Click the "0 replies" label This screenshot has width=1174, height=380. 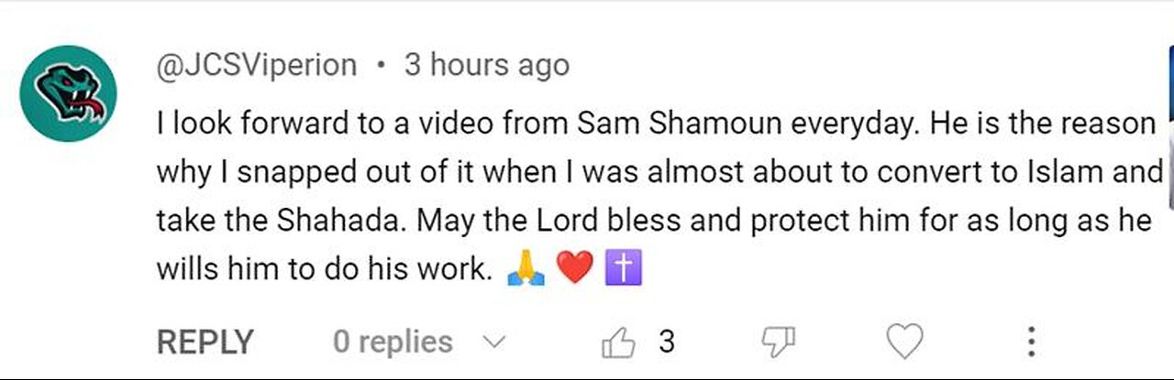pos(393,342)
